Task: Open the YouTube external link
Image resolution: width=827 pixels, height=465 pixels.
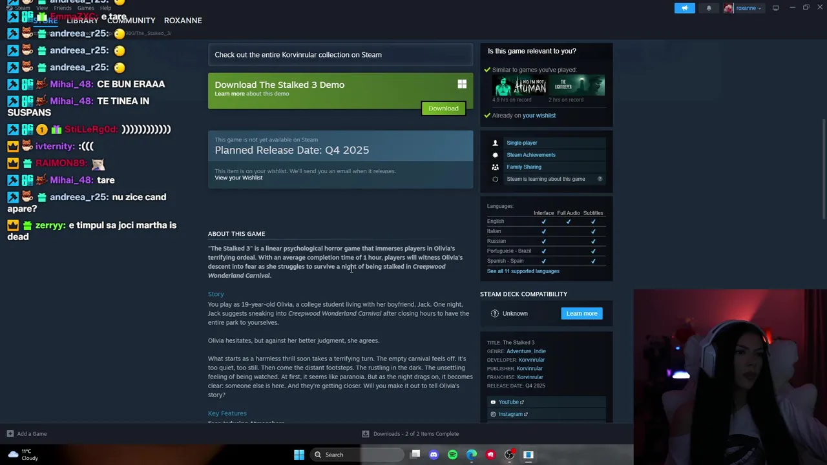Action: pos(510,402)
